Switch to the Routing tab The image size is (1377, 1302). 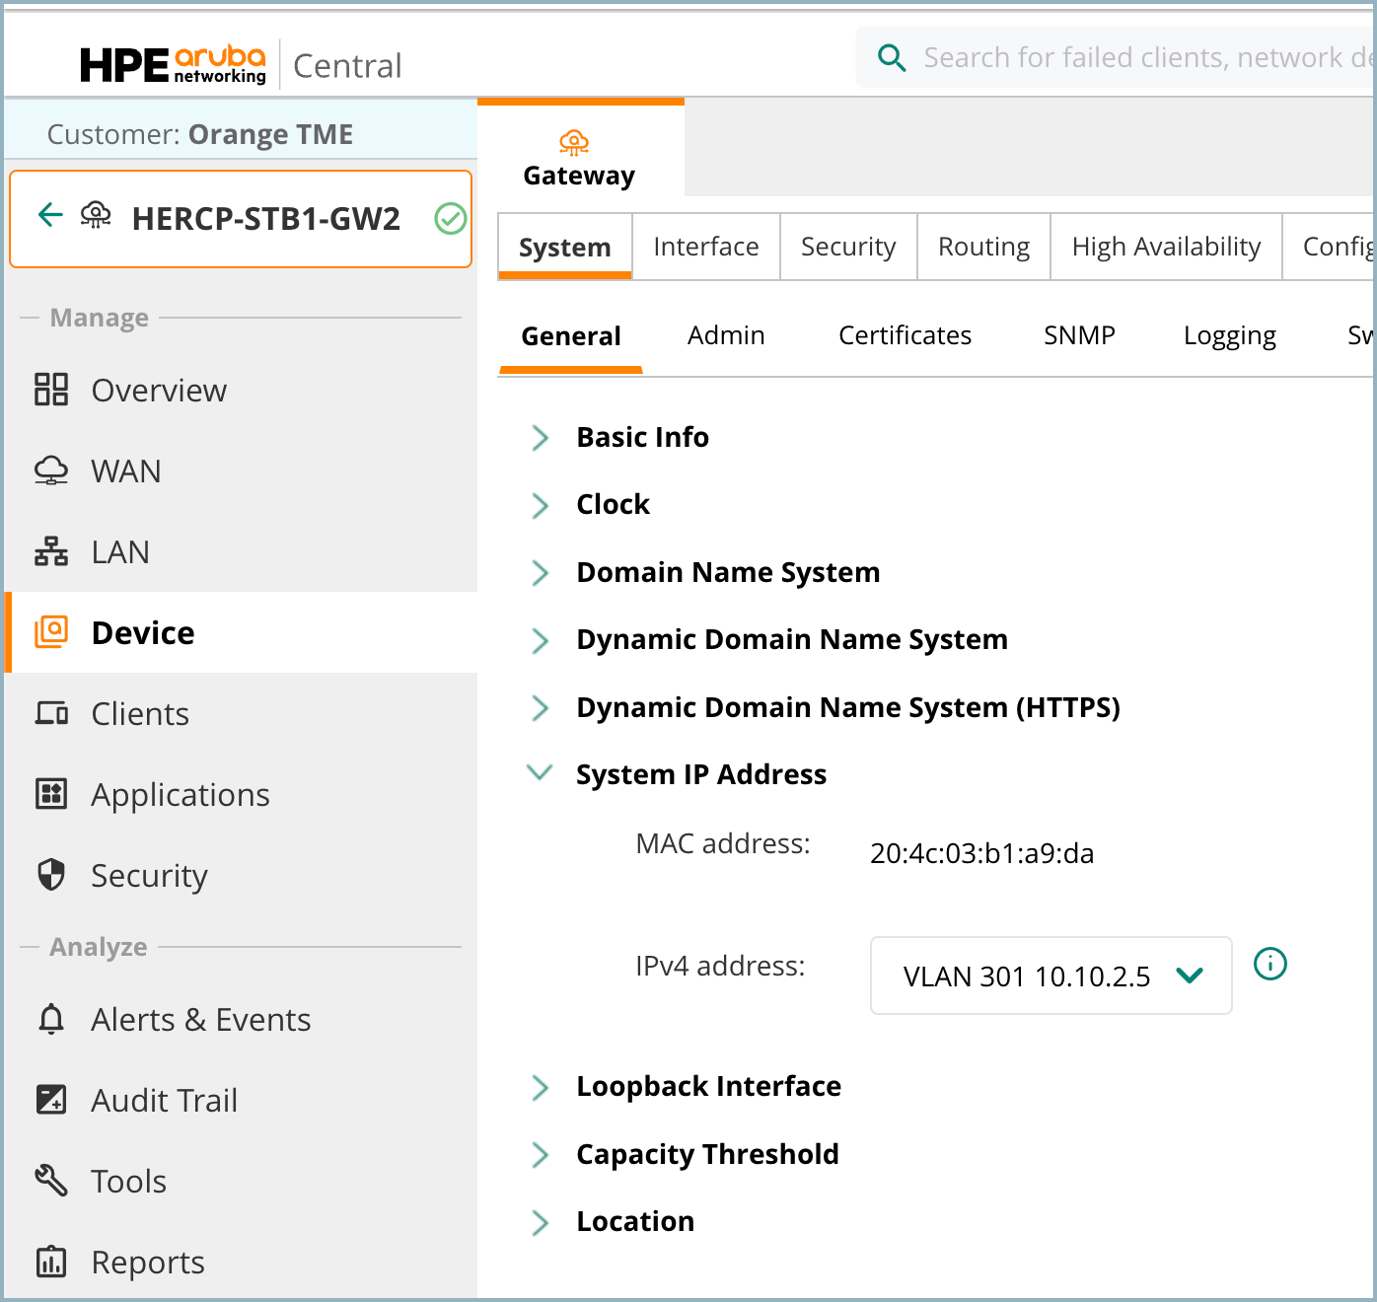(x=983, y=247)
